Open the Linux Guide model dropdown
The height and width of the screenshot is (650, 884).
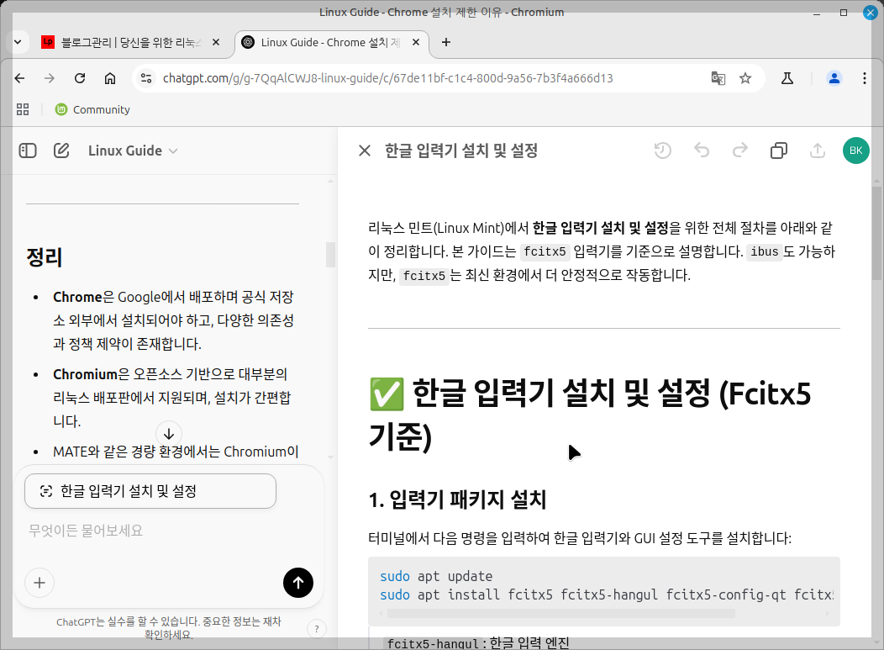133,151
